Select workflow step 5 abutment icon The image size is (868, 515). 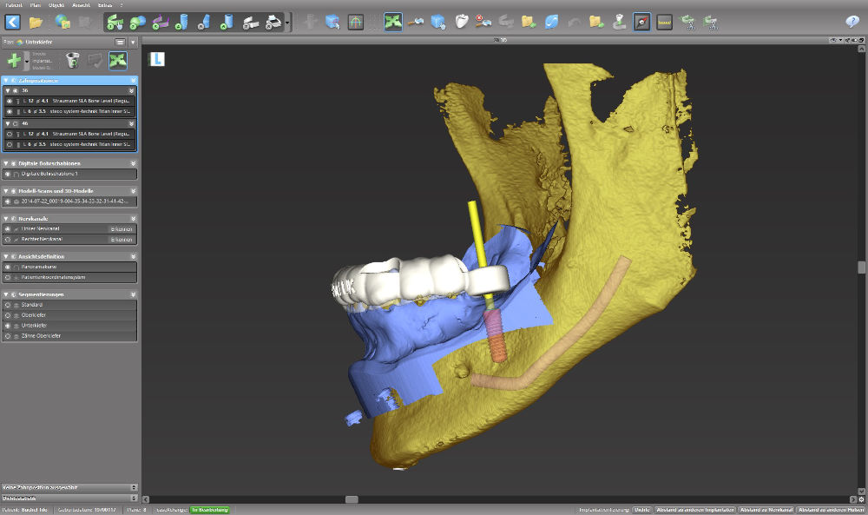tap(204, 23)
